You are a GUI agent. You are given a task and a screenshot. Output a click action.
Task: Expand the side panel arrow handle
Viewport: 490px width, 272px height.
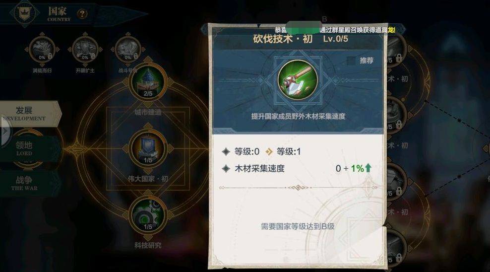(5, 132)
